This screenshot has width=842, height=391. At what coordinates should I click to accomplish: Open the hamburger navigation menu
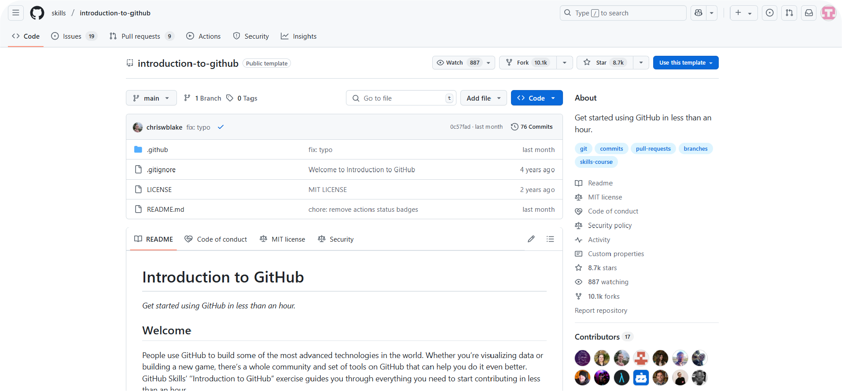point(16,13)
